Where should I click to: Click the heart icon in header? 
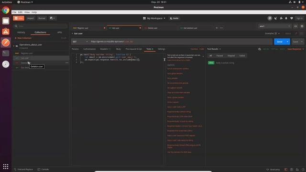click(x=292, y=18)
